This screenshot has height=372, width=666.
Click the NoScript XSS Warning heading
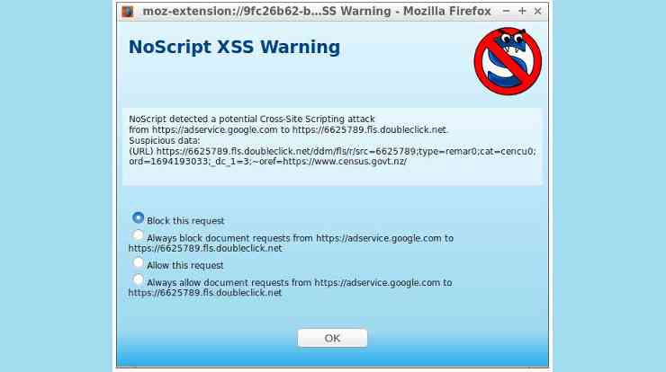[235, 47]
